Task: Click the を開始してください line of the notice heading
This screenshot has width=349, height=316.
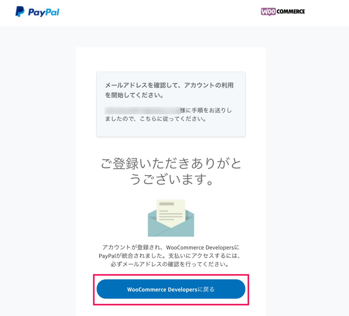Action: 134,95
